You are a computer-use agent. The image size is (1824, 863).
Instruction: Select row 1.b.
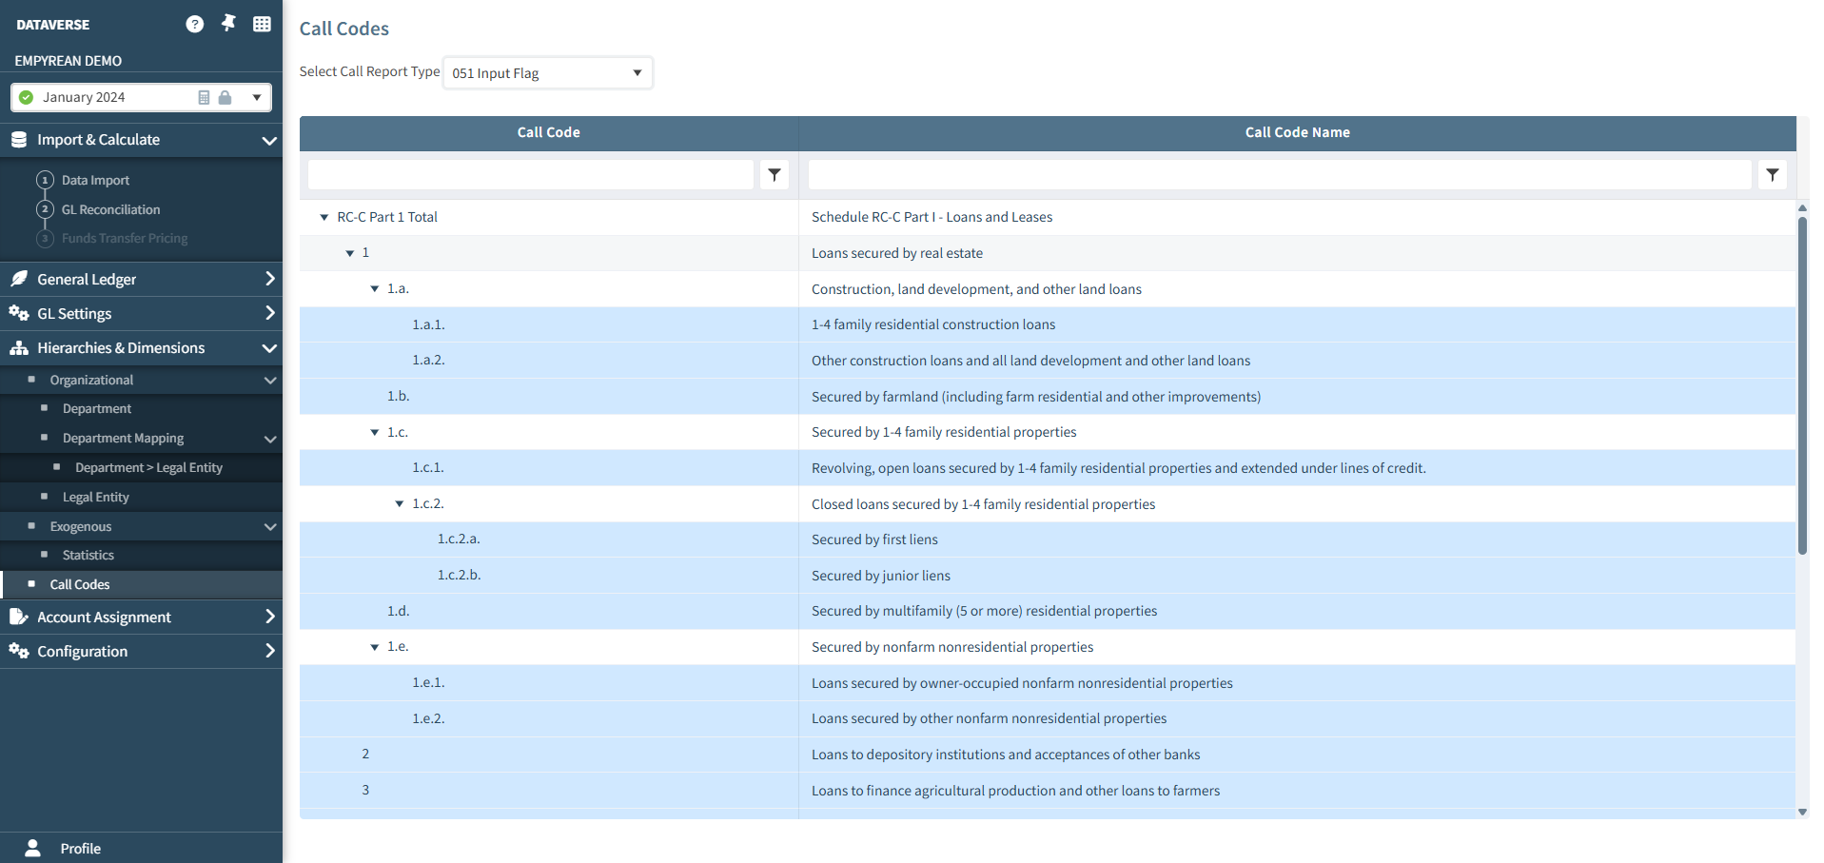pos(1048,396)
